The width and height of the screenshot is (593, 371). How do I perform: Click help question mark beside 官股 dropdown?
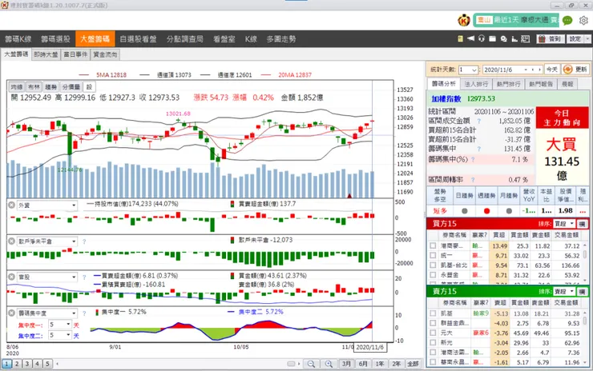pos(84,277)
